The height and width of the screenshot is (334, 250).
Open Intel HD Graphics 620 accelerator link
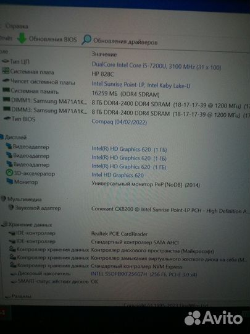[117, 175]
